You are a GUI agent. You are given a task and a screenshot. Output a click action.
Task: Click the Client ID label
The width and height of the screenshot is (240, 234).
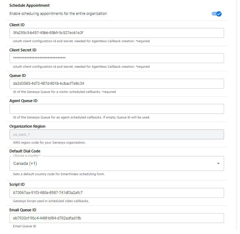(x=17, y=25)
